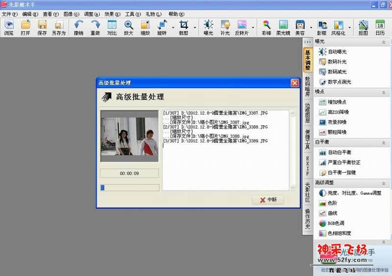Image resolution: width=392 pixels, height=276 pixels.
Task: Open the dropdown arrow next to 风格化
Action: [x=349, y=27]
